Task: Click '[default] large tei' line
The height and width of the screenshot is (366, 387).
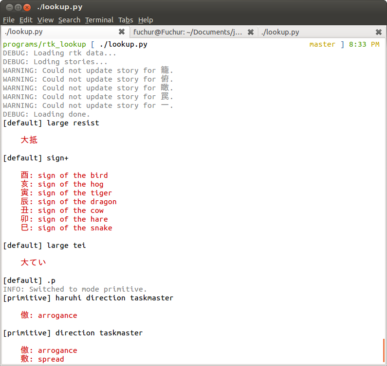Action: click(44, 245)
